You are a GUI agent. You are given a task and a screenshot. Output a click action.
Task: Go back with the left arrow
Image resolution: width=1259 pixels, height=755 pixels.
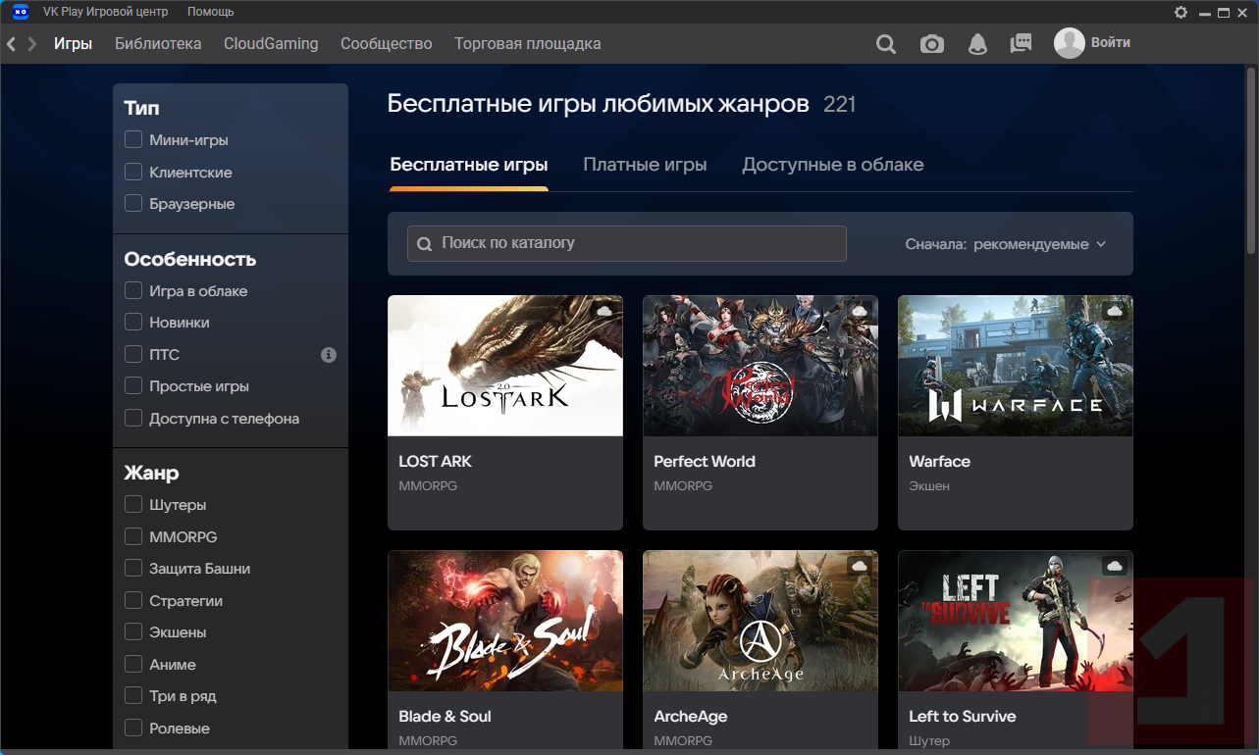(x=12, y=44)
